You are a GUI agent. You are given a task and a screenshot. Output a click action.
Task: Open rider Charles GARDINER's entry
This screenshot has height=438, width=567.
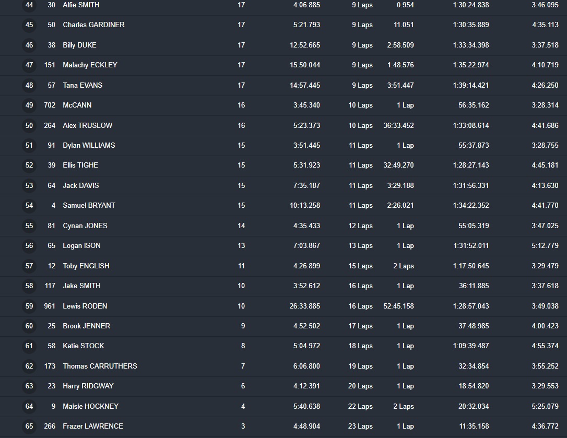click(x=93, y=25)
